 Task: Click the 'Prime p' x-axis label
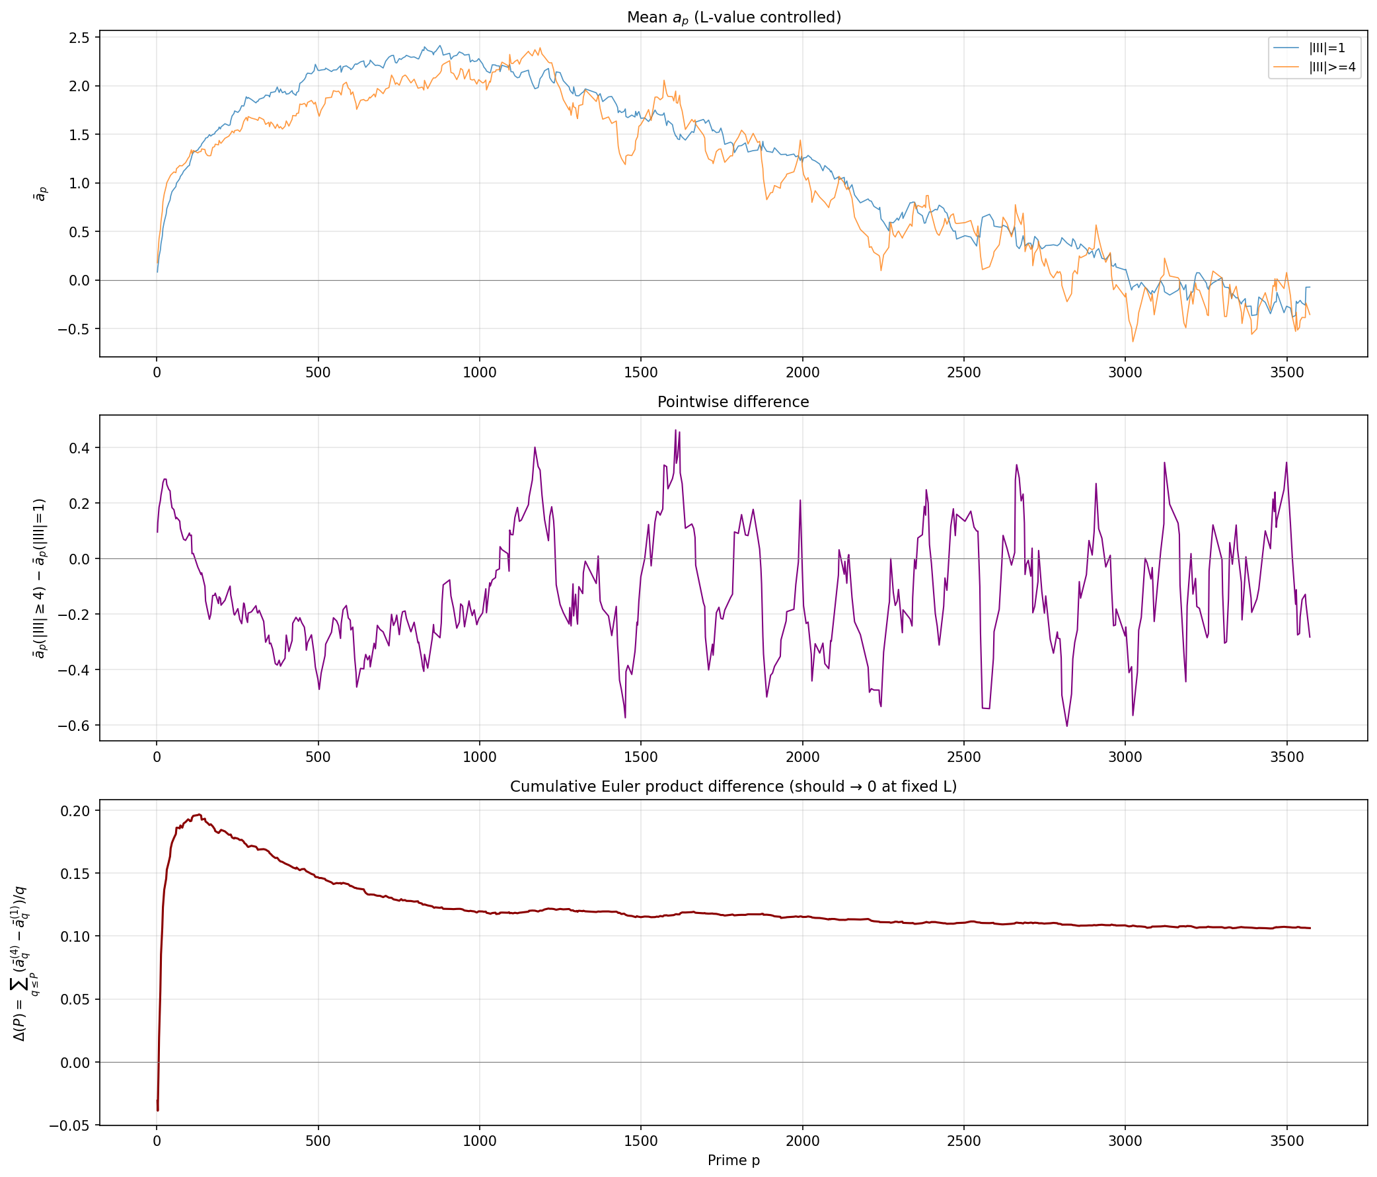coord(733,1160)
